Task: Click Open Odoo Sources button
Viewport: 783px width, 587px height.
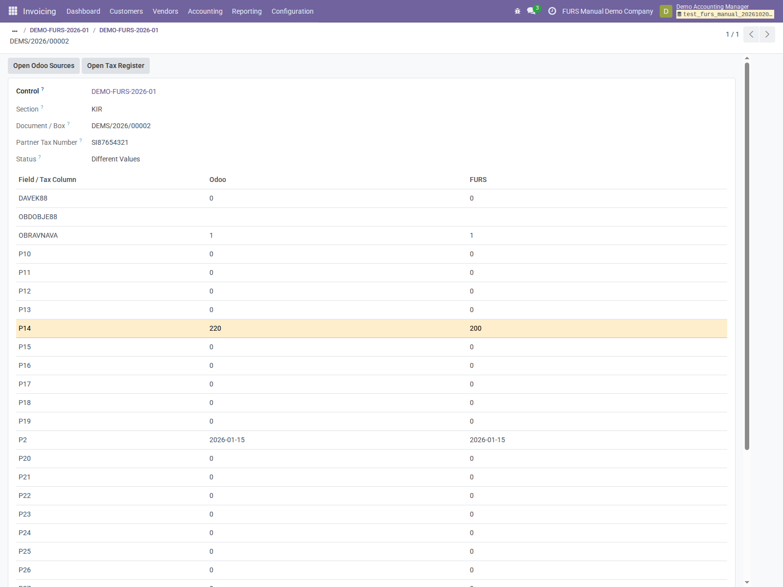Action: click(44, 66)
